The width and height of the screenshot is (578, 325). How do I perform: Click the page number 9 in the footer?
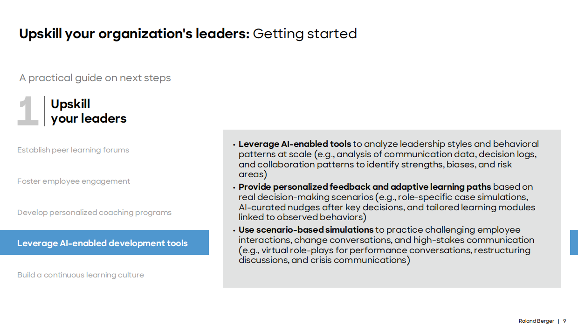coord(564,321)
